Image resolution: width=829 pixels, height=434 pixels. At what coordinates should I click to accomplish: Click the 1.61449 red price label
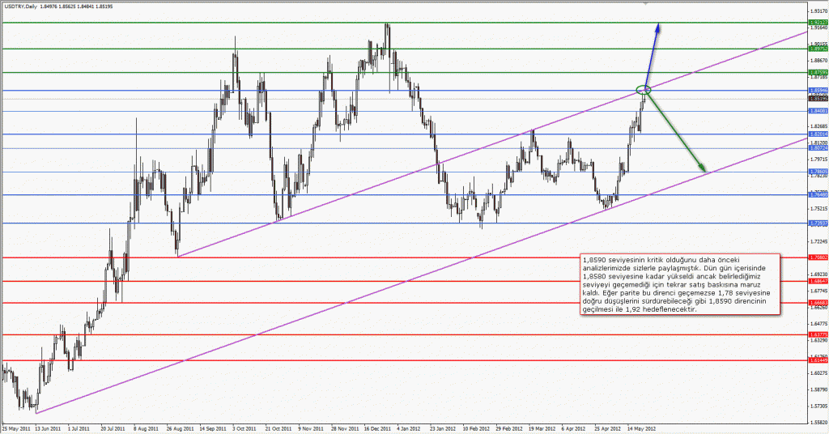click(x=818, y=360)
